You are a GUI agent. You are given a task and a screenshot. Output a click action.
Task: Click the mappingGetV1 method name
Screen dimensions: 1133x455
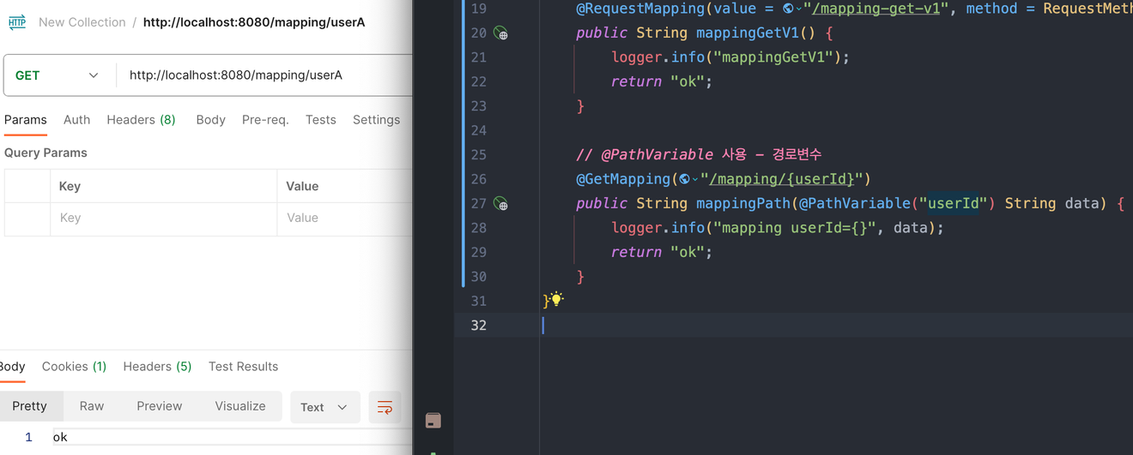pyautogui.click(x=748, y=33)
